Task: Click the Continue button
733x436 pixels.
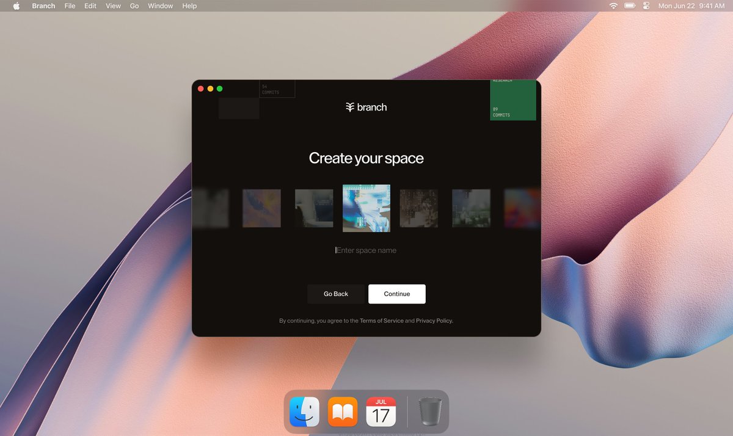Action: [397, 294]
